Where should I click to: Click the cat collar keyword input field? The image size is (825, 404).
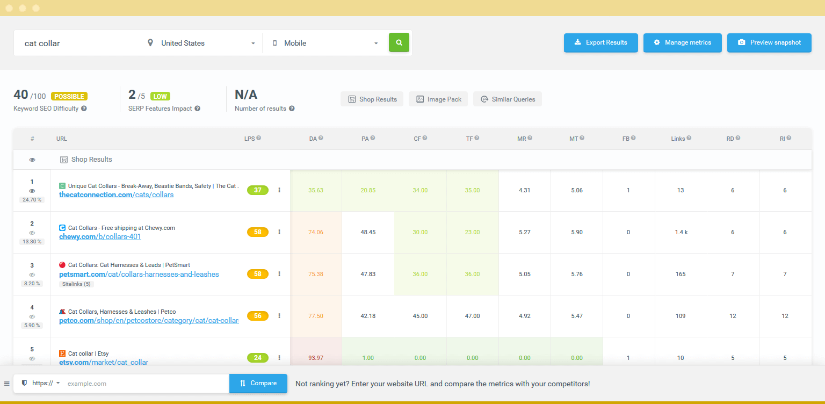click(x=81, y=42)
